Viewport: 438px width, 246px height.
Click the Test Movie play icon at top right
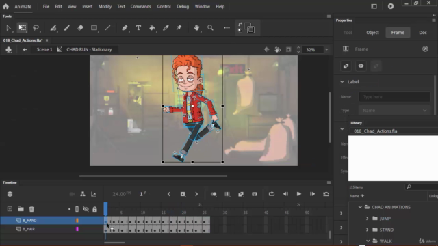coord(391,6)
